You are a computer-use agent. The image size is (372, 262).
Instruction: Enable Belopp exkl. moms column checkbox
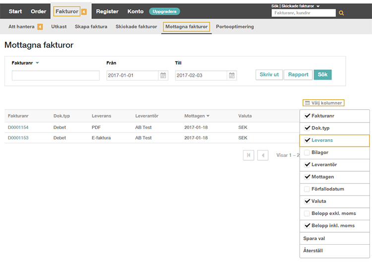(307, 213)
